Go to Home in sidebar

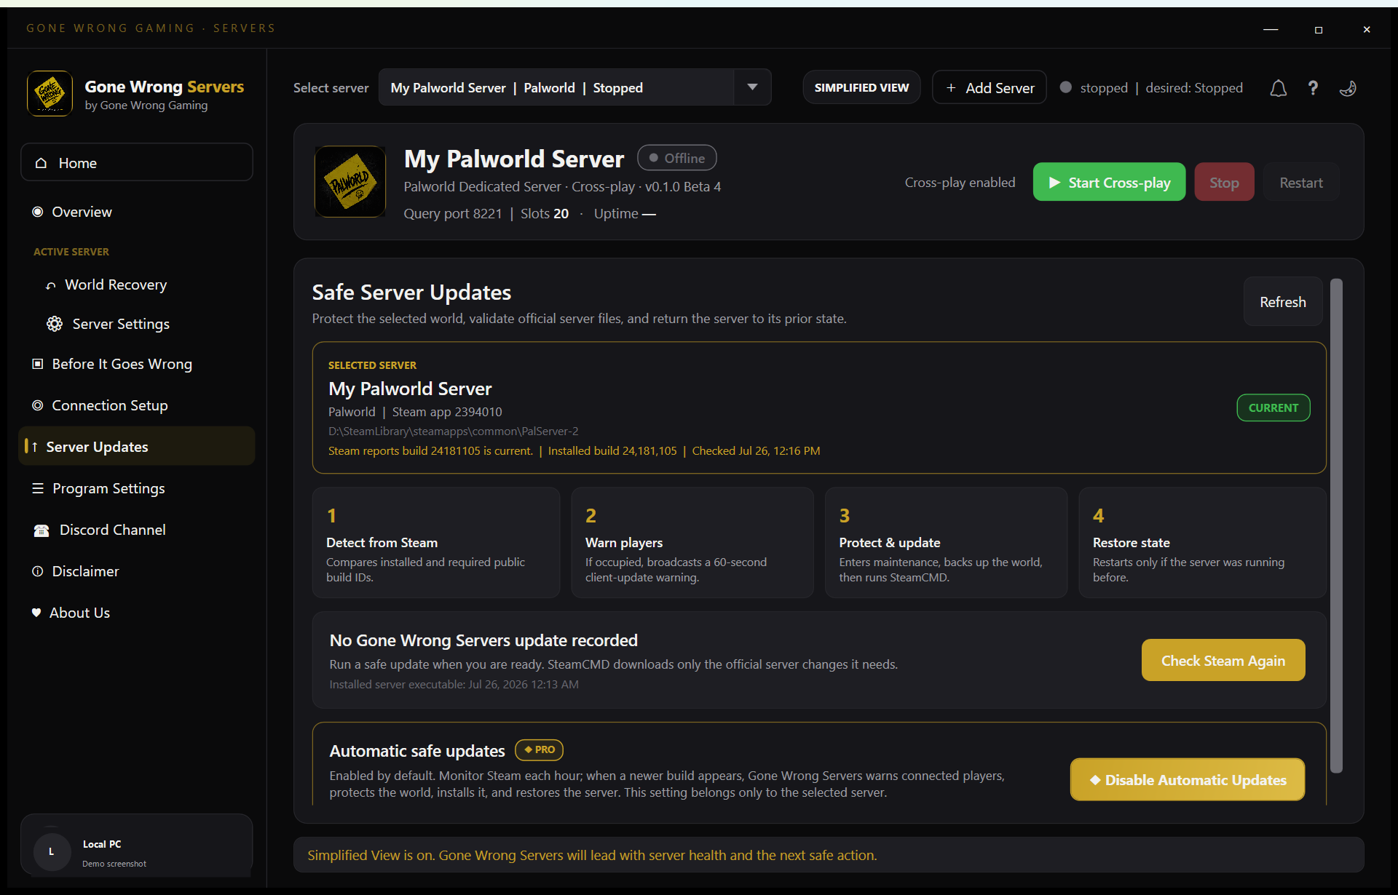coord(137,162)
